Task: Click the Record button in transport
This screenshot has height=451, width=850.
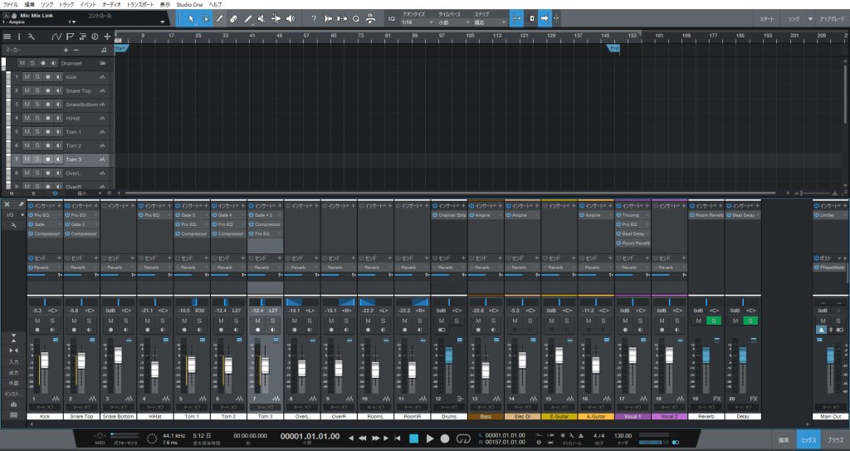Action: (x=445, y=438)
